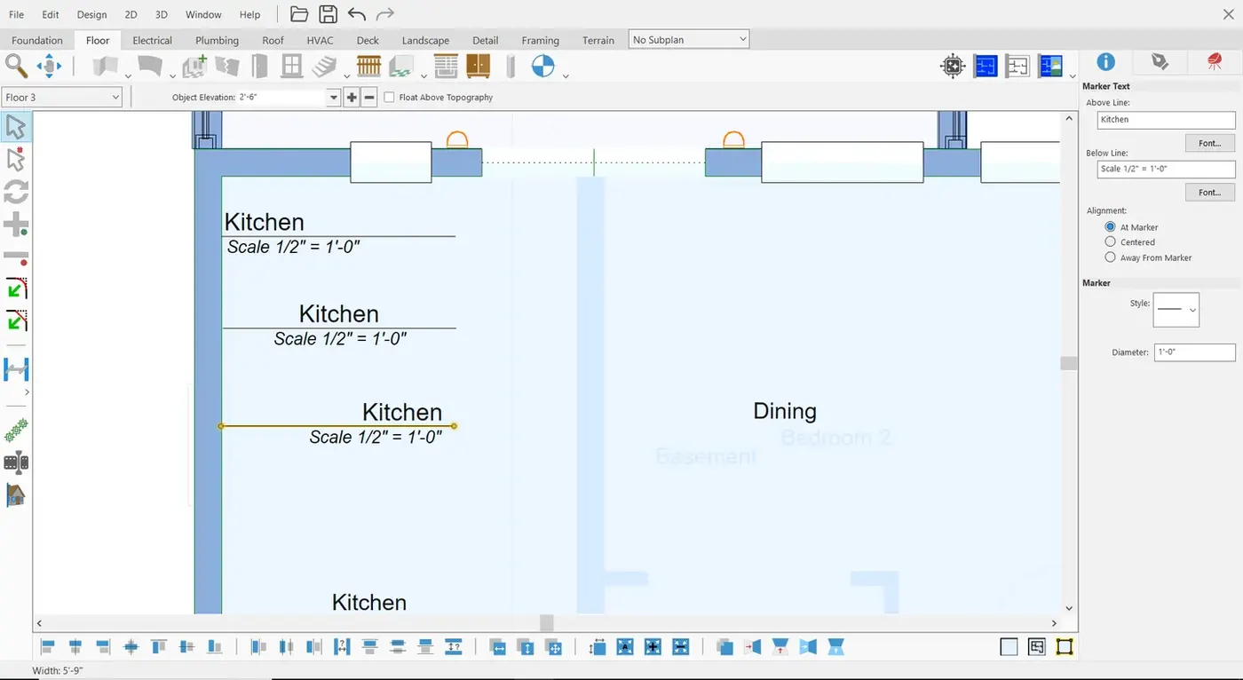The height and width of the screenshot is (680, 1243).
Task: Select the blue dimension tool
Action: click(x=16, y=368)
